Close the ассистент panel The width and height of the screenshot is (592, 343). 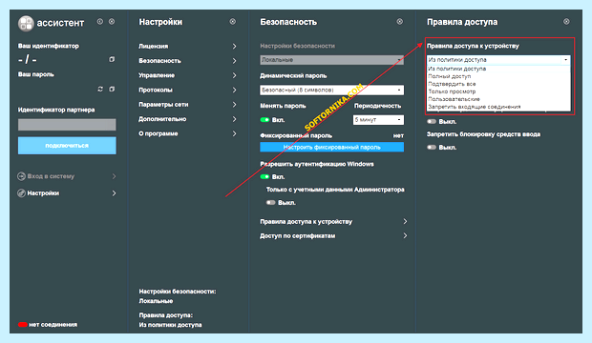point(112,22)
